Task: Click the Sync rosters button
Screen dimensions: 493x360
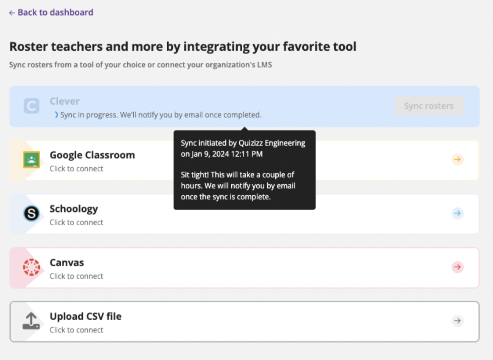Action: click(429, 106)
